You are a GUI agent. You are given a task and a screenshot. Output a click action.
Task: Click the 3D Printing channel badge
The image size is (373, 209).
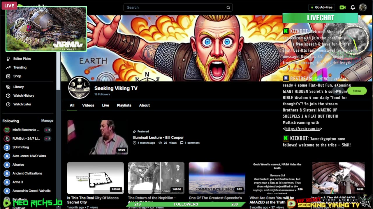coord(7,147)
